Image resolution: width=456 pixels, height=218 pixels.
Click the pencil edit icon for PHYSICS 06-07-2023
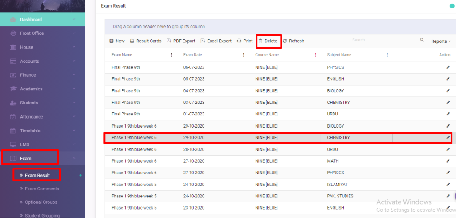tap(448, 67)
